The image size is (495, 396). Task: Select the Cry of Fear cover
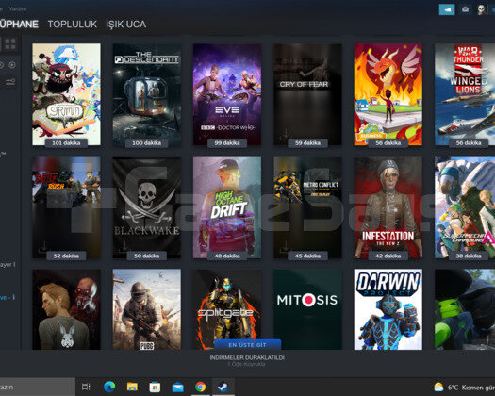(307, 94)
